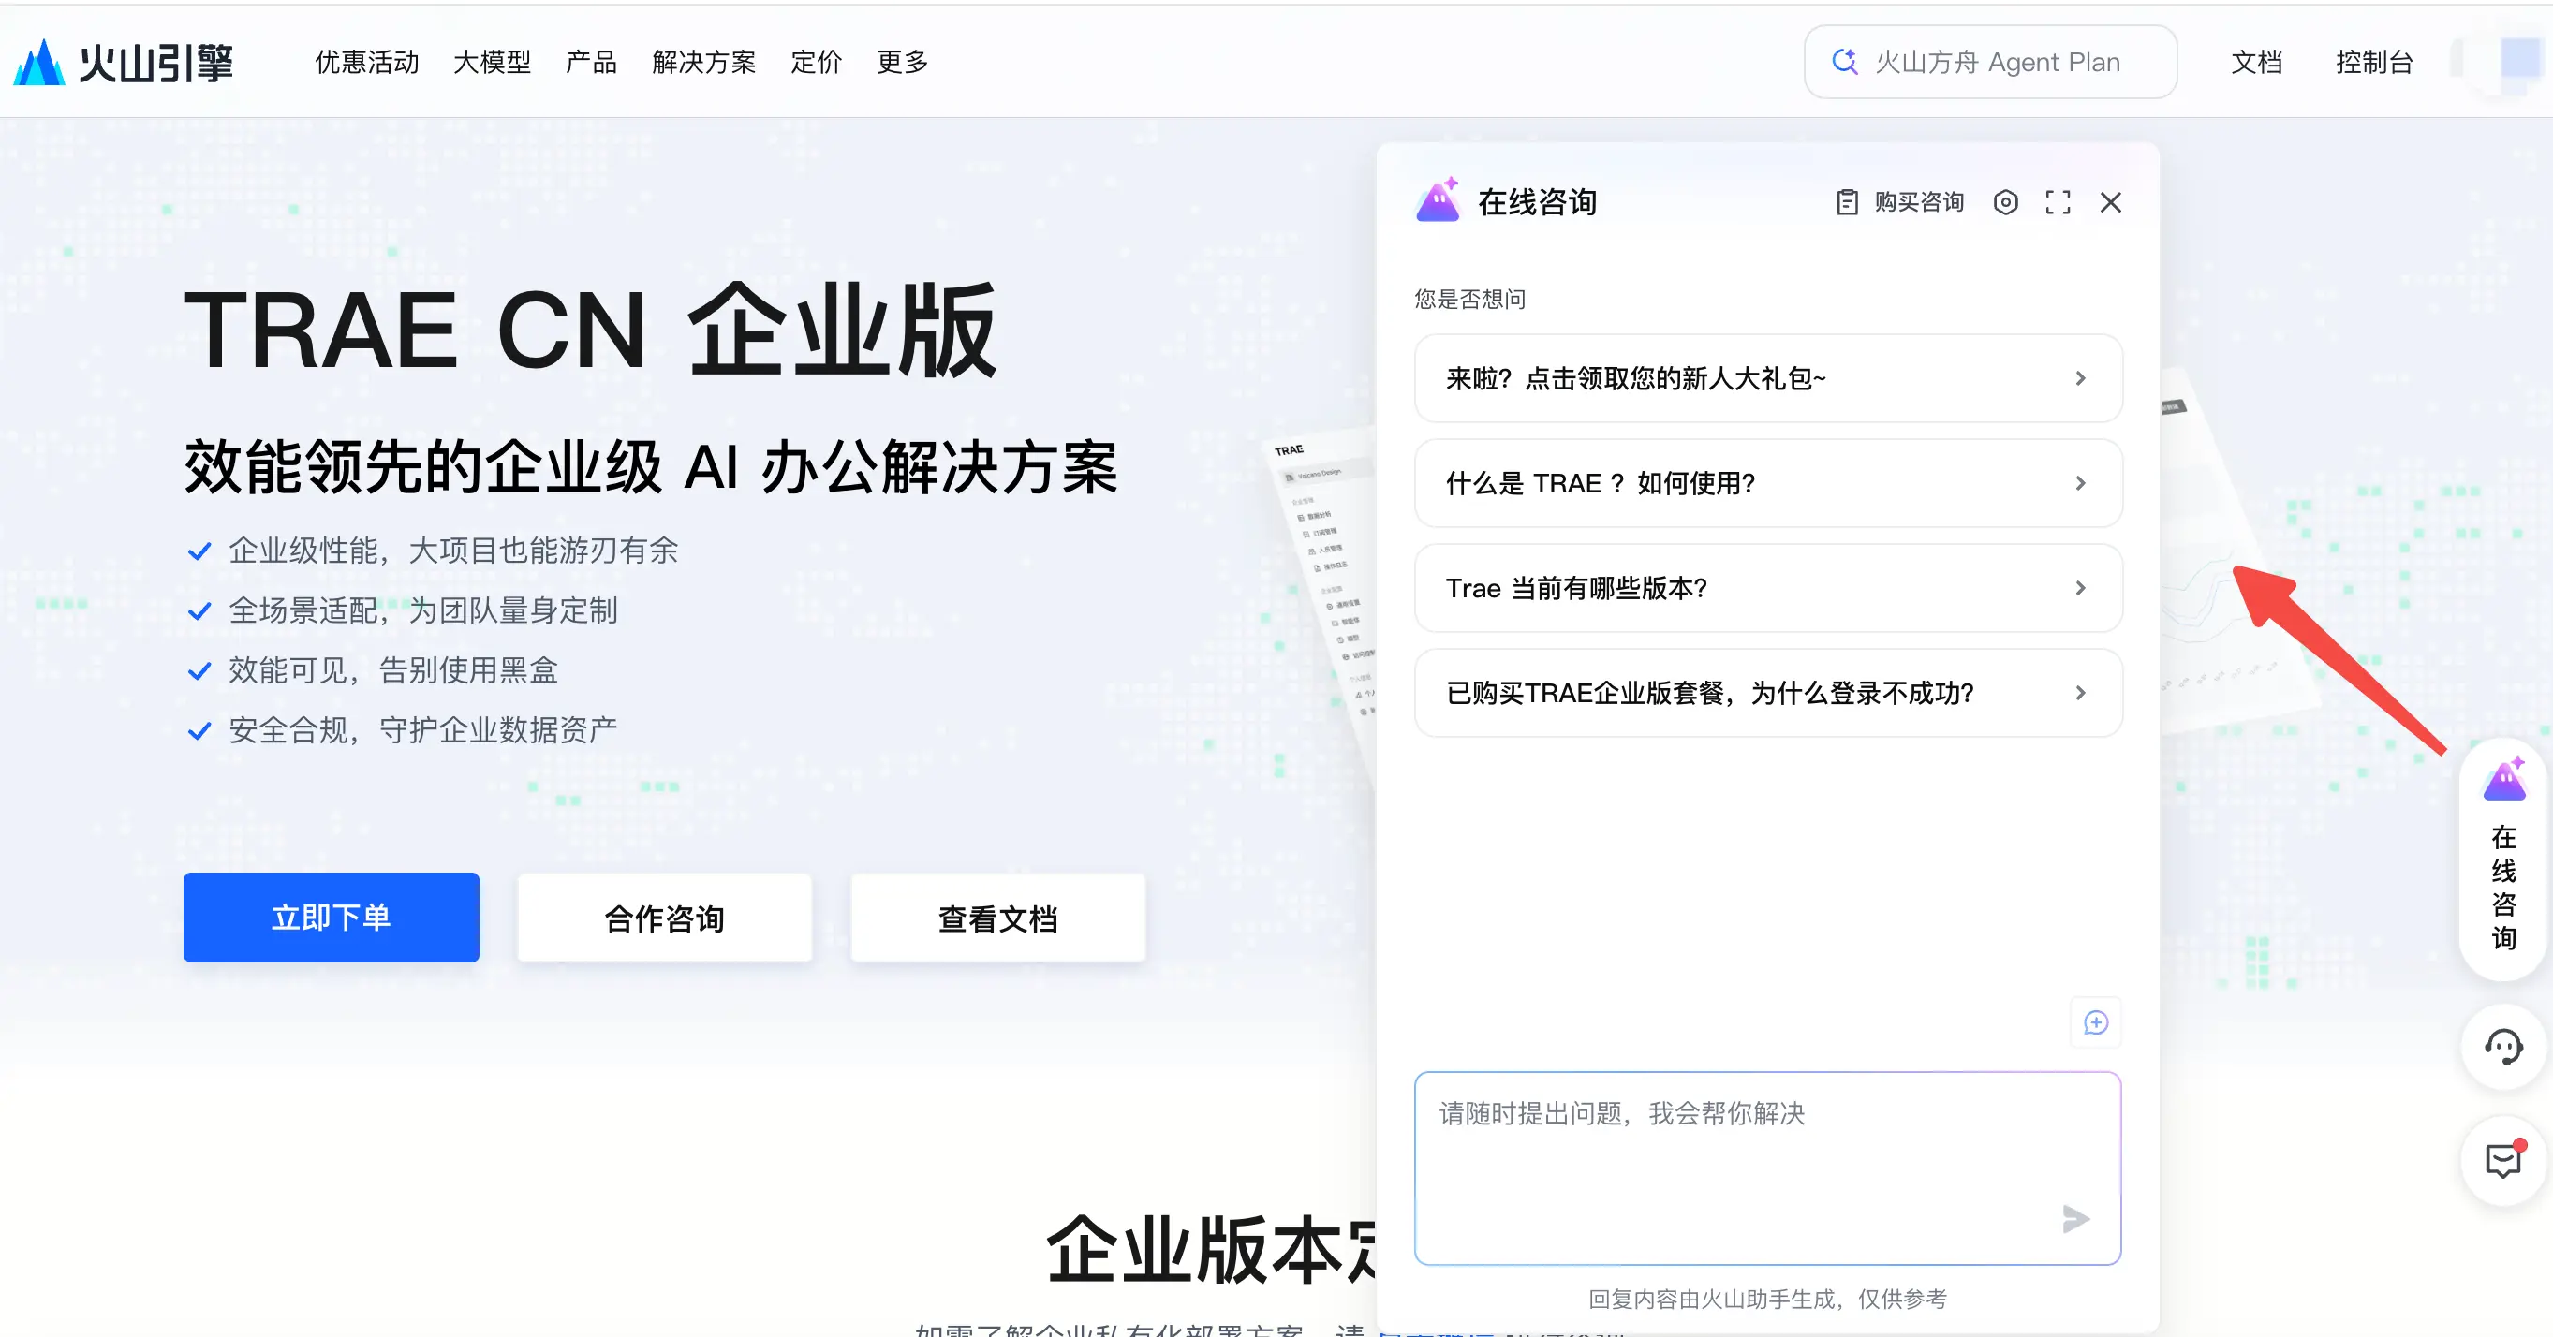
Task: Open the message inbox icon with red dot
Action: 2503,1161
